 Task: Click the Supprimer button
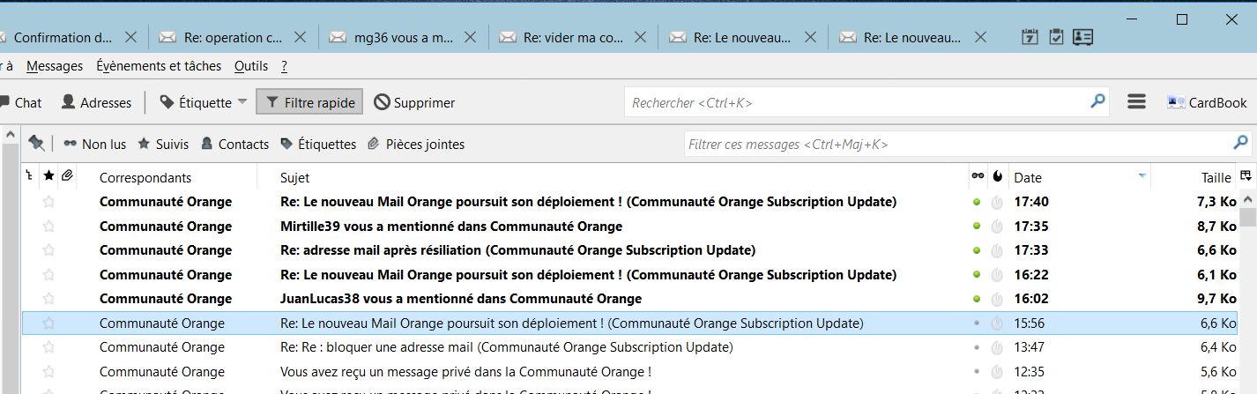pyautogui.click(x=414, y=102)
